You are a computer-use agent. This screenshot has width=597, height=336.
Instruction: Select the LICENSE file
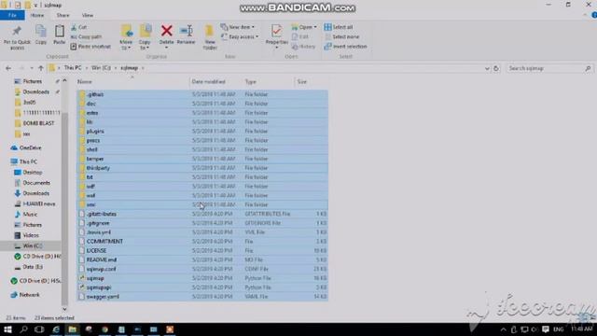point(202,251)
